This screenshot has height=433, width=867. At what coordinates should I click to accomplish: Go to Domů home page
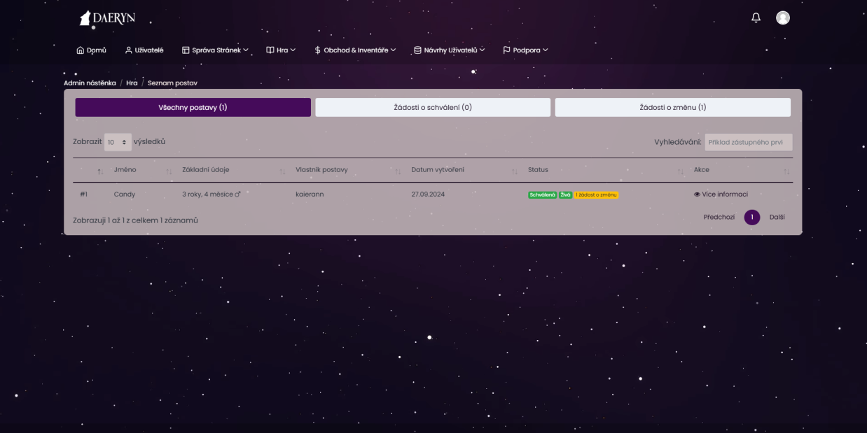coord(91,50)
